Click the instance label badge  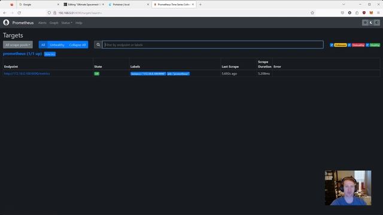pos(148,73)
